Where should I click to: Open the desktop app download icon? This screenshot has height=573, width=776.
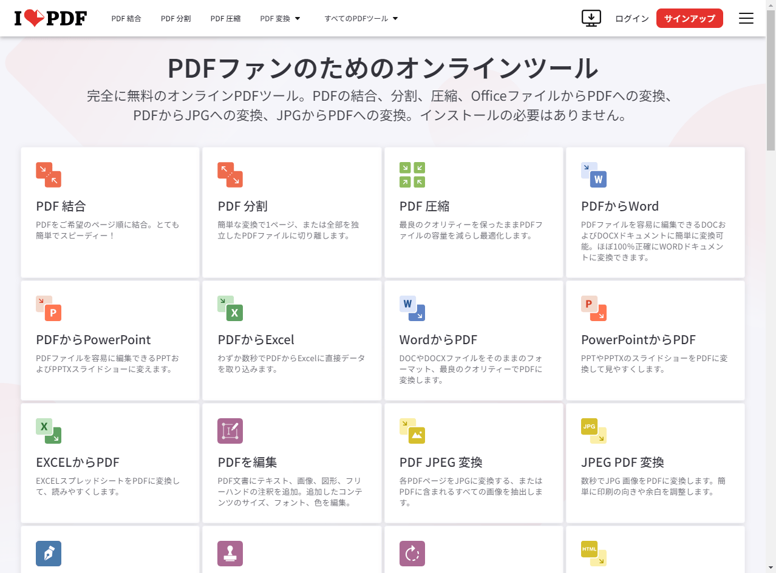591,18
